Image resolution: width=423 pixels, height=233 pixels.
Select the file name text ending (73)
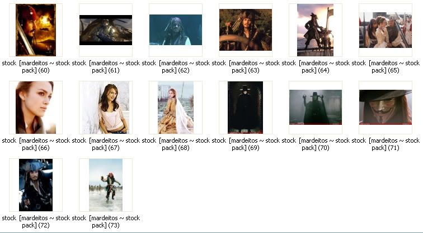click(106, 222)
